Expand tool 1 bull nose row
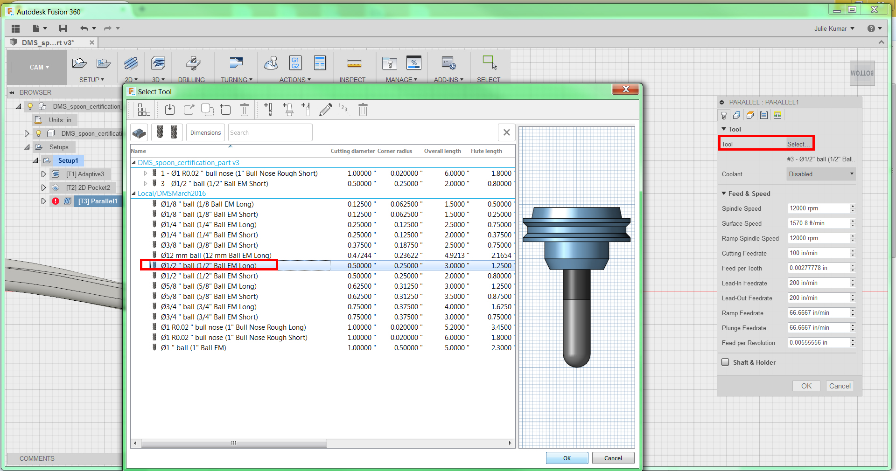Image resolution: width=896 pixels, height=471 pixels. [x=146, y=173]
